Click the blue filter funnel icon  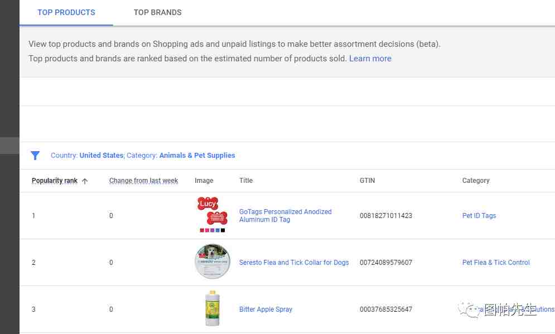point(35,156)
